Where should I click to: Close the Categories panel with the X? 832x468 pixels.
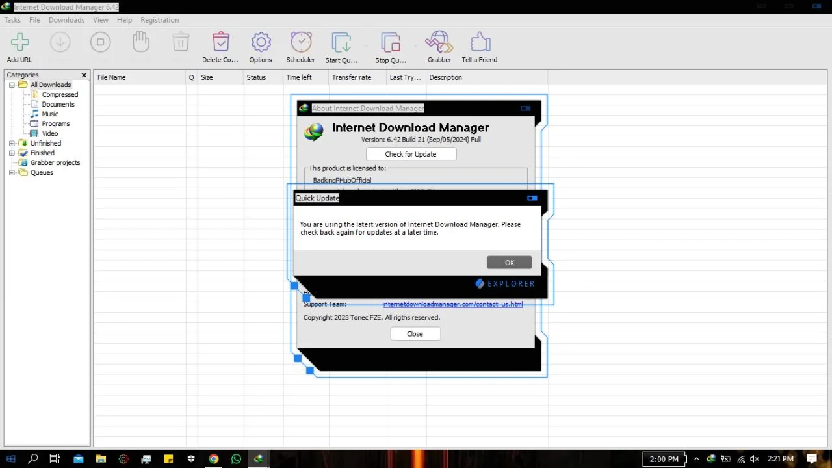pos(84,75)
